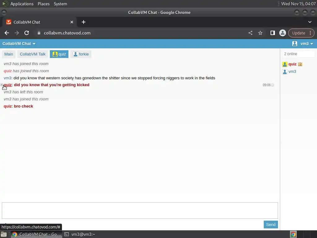Click quiz's name on the kicked message
Viewport: 317px width, 238px height.
[x=8, y=85]
